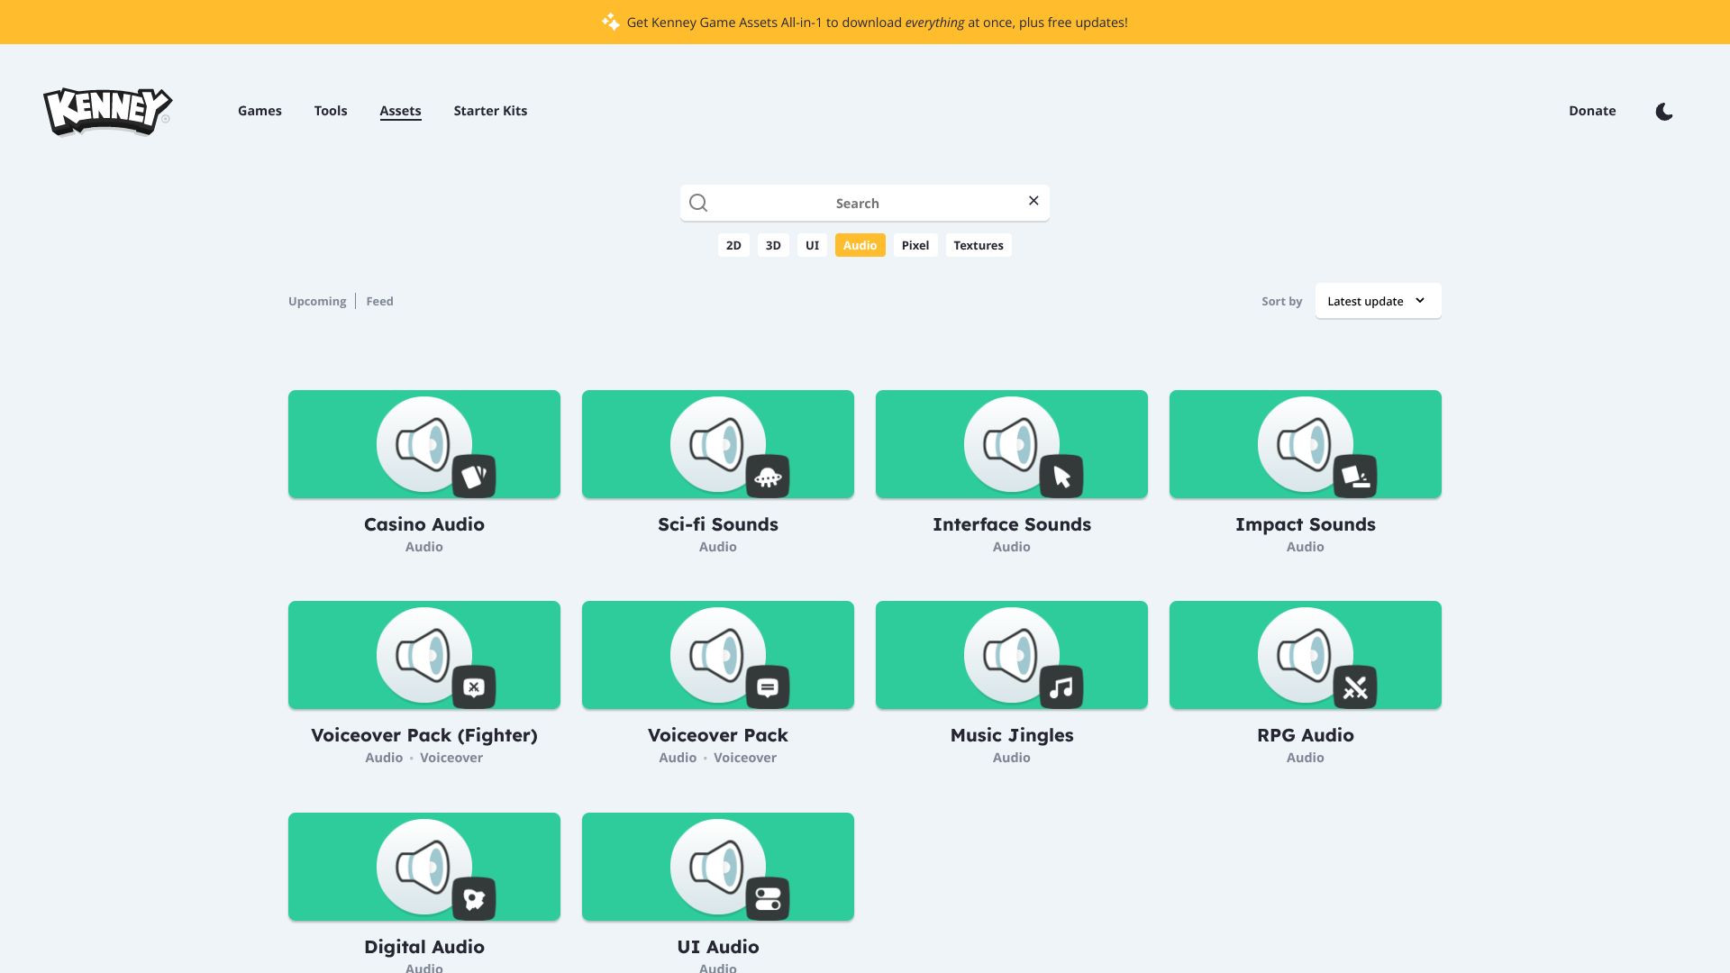Open the Casino Audio title link

tap(424, 524)
